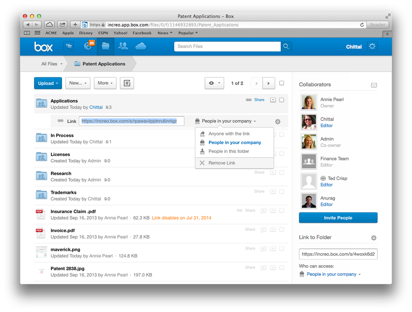
Task: Open the New... dropdown menu
Action: click(x=78, y=83)
